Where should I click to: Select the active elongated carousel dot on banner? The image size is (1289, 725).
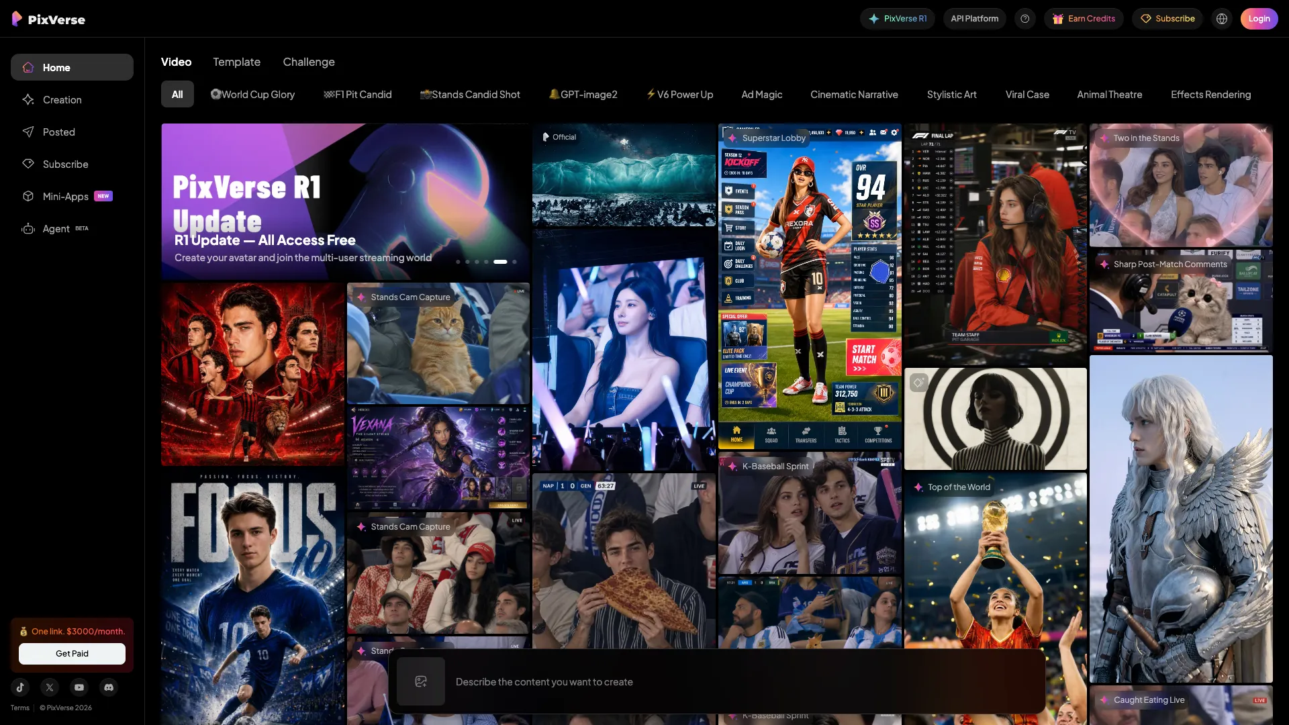[x=500, y=262]
